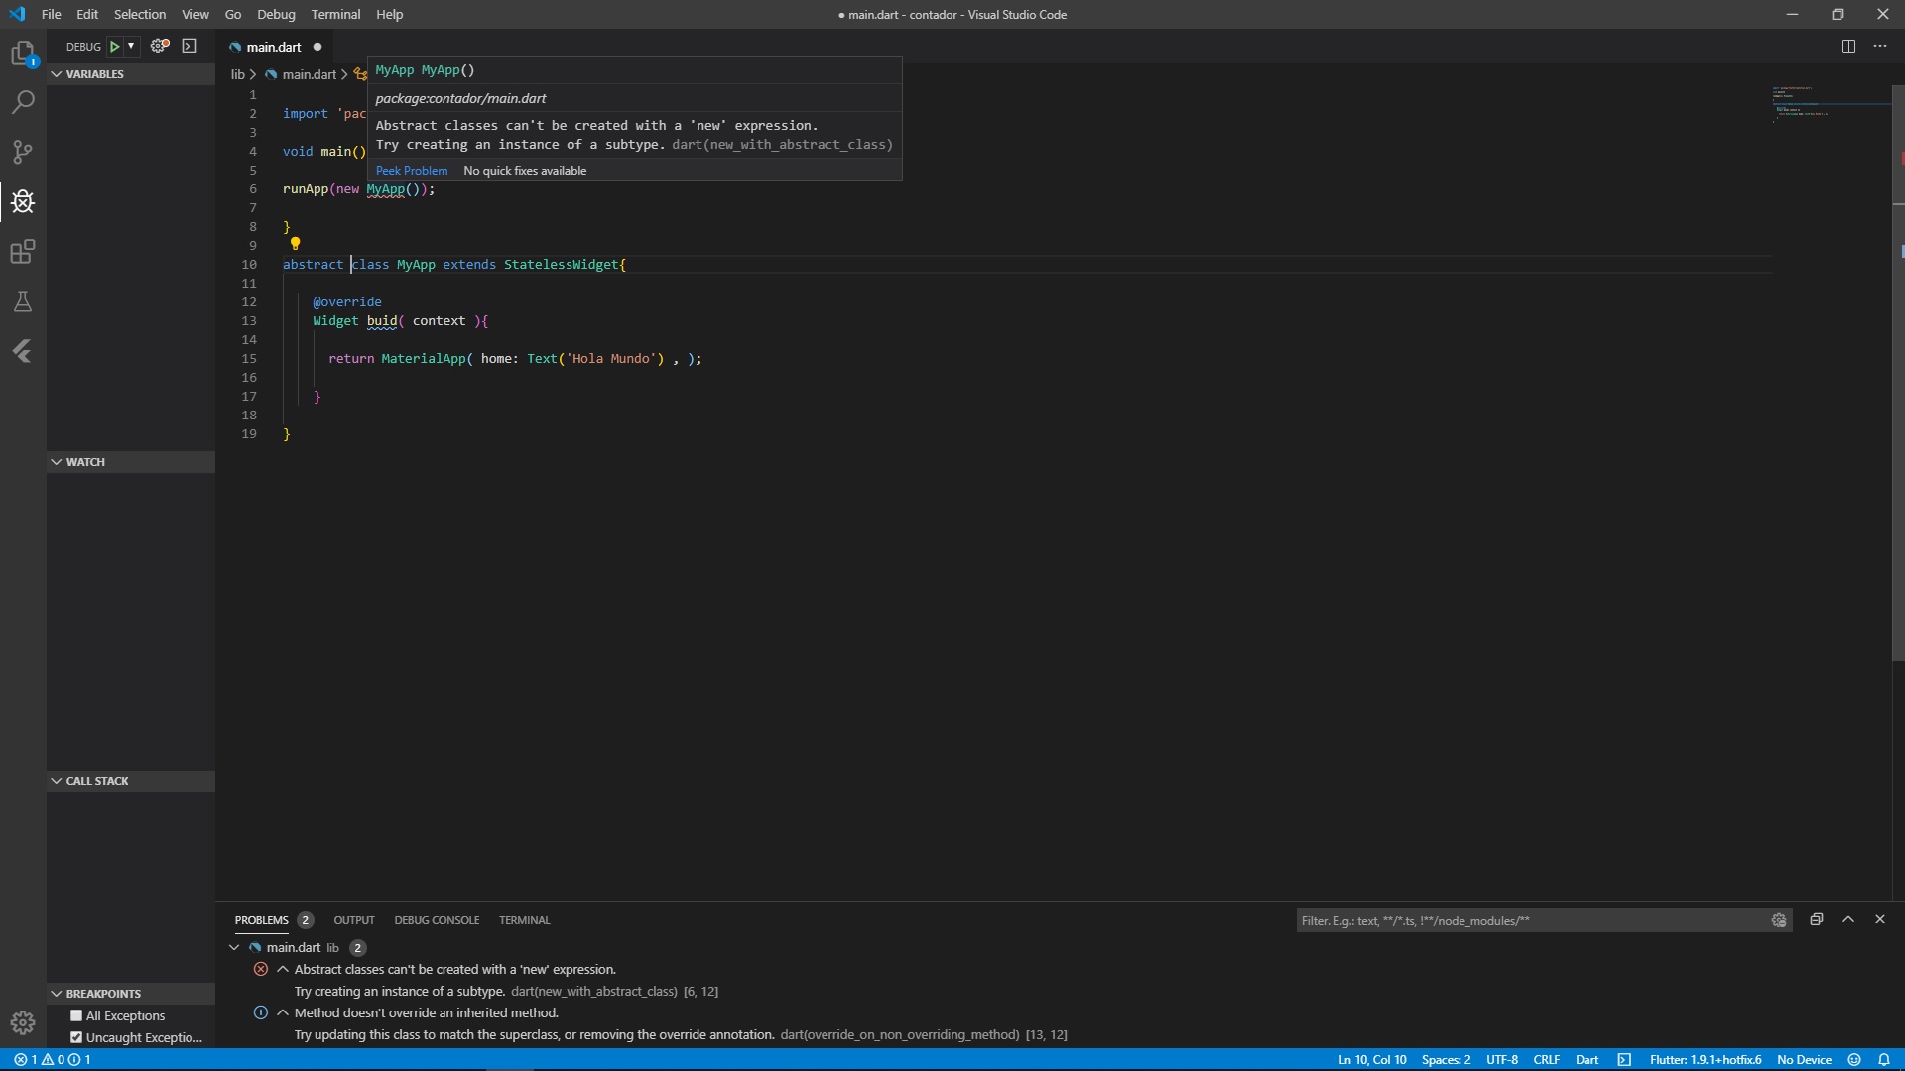This screenshot has height=1071, width=1905.
Task: Select the Problems panel tab
Action: tap(262, 920)
